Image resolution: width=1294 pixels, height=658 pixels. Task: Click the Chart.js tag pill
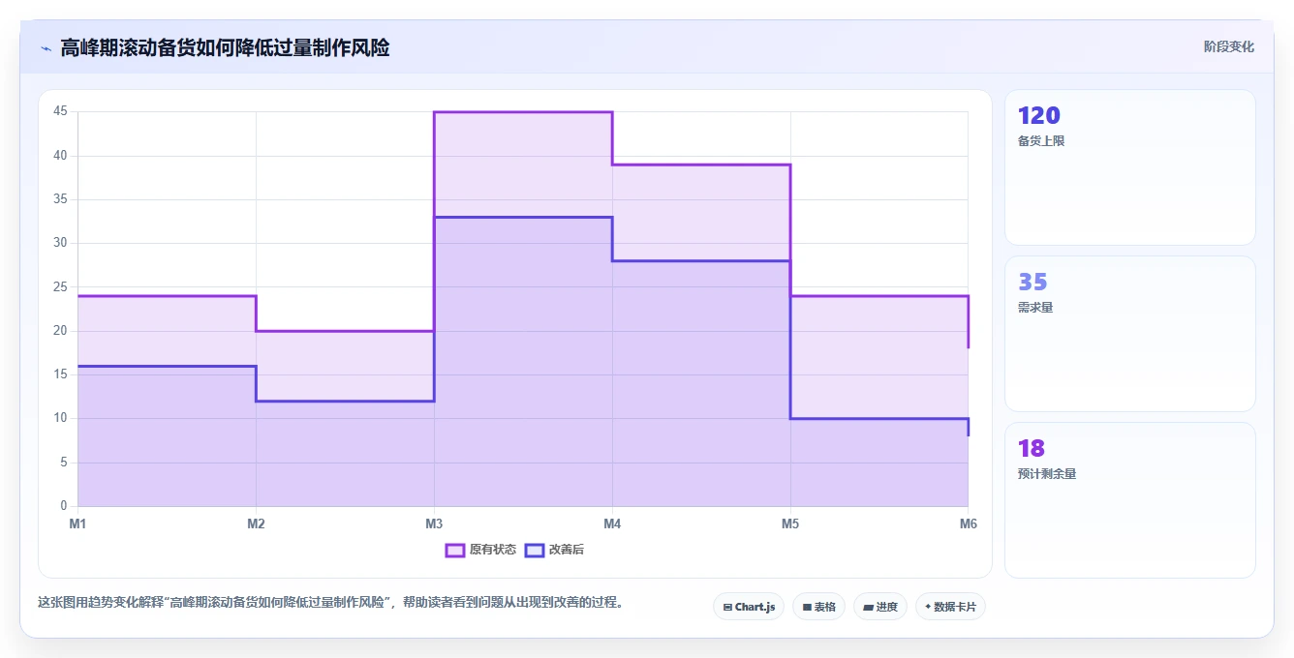click(x=749, y=607)
